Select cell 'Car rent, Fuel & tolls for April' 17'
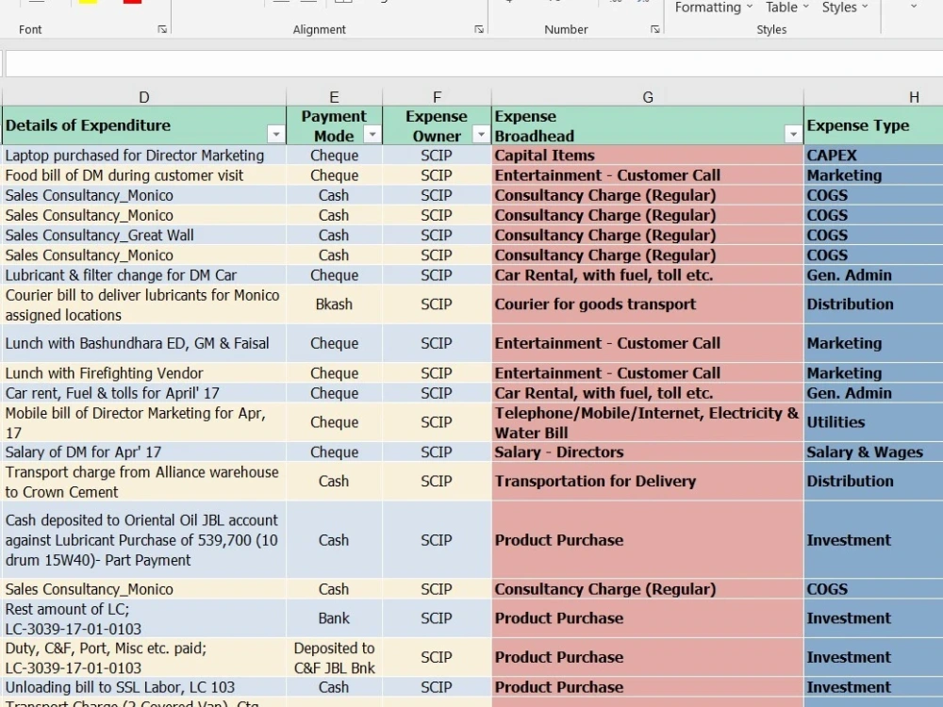 (x=143, y=392)
